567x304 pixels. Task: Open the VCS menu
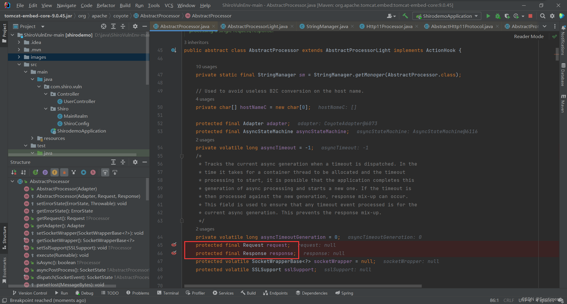click(169, 5)
